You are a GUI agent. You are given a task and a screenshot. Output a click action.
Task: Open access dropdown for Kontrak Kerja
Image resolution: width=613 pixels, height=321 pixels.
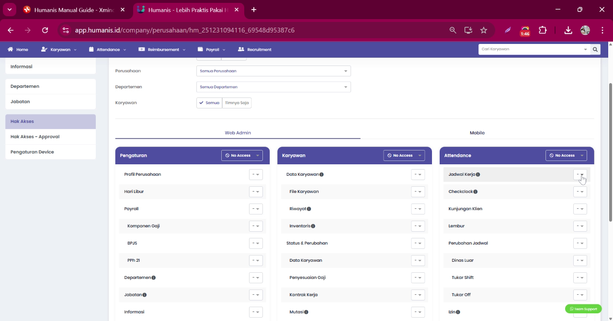click(x=418, y=295)
